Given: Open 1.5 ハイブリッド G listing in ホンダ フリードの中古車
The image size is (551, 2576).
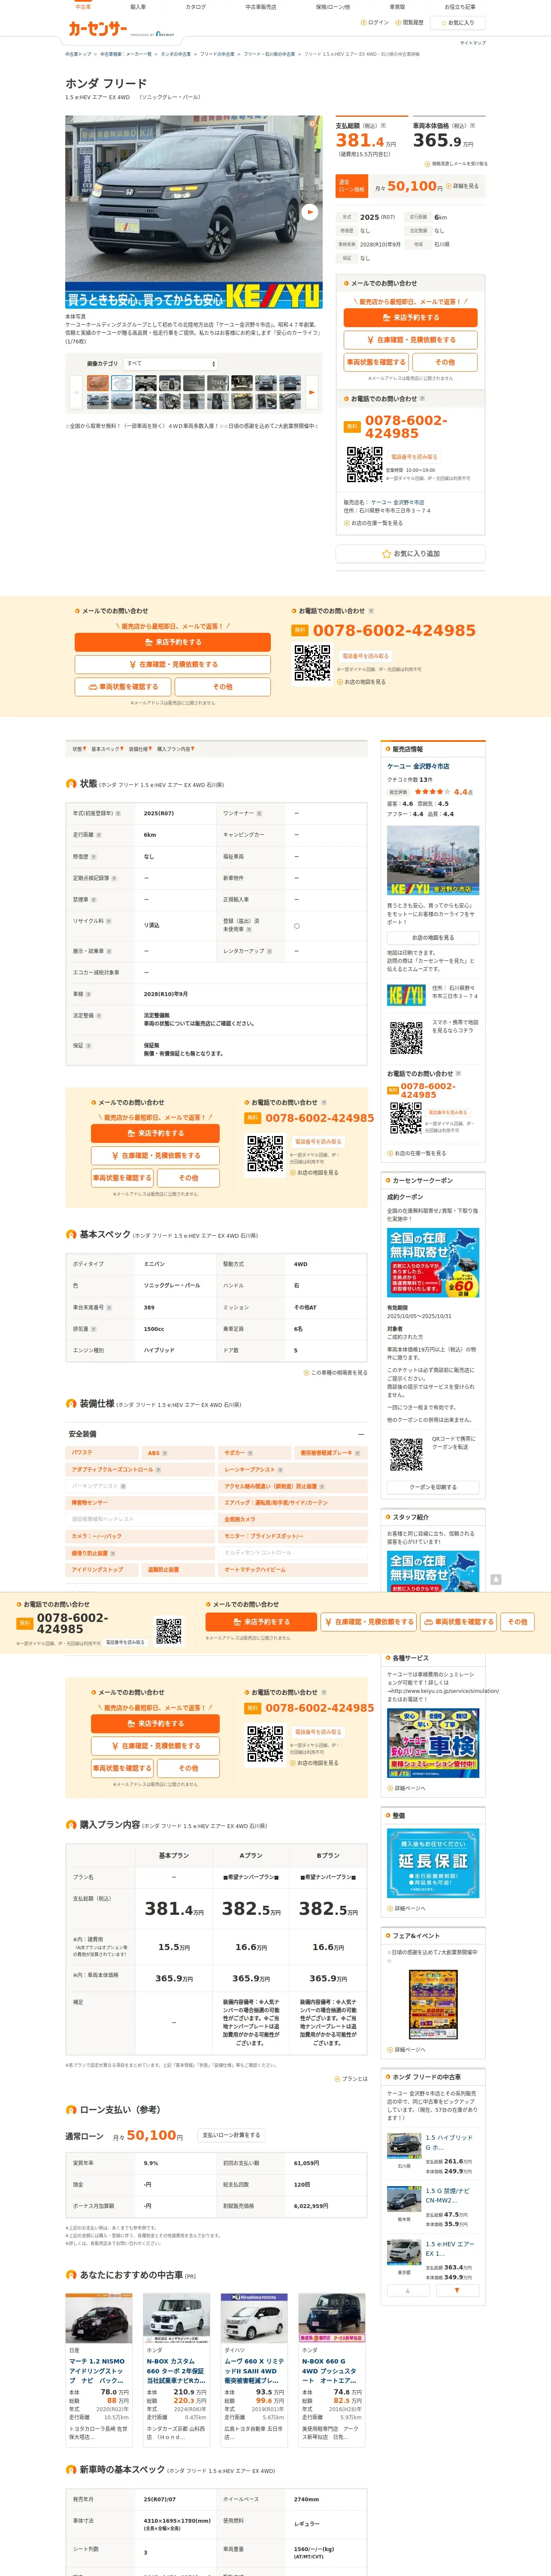Looking at the screenshot, I should tap(449, 2142).
